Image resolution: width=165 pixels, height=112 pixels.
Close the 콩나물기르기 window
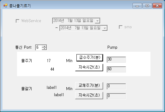(x=157, y=5)
